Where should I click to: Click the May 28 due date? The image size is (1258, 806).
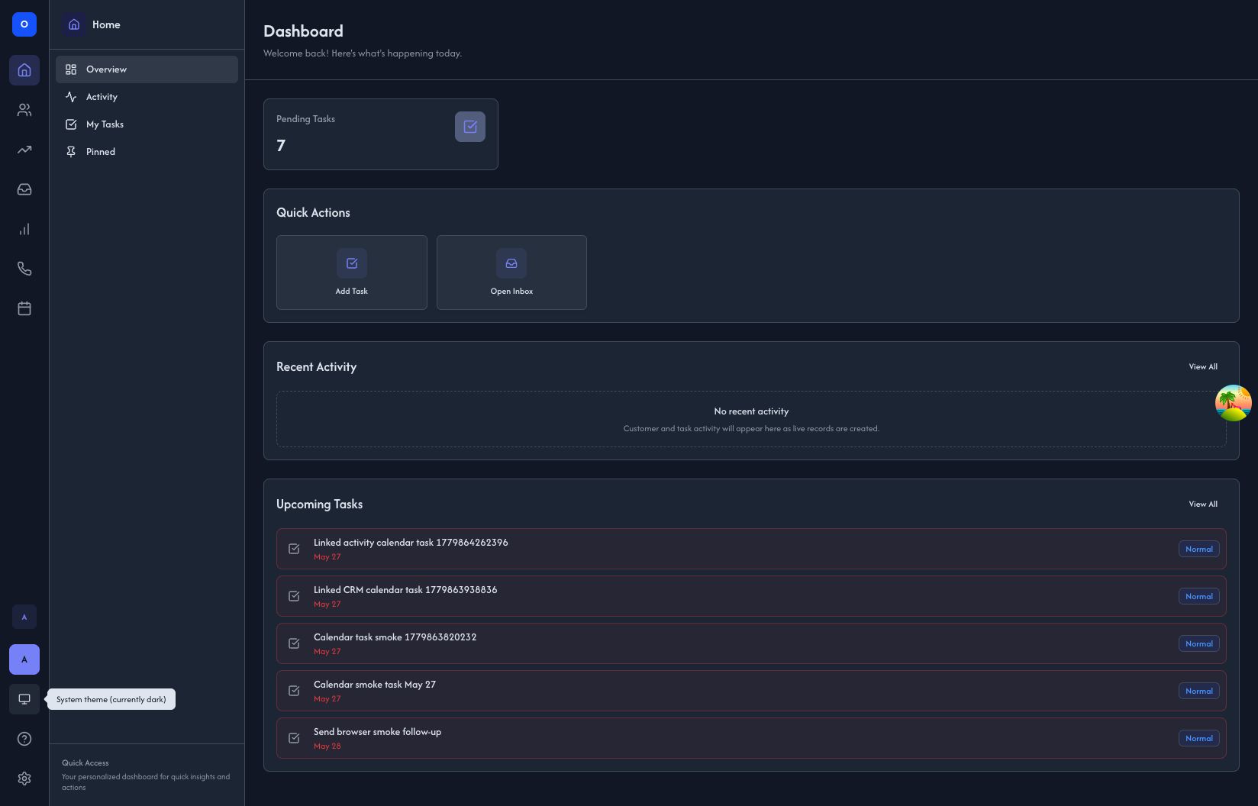tap(327, 746)
